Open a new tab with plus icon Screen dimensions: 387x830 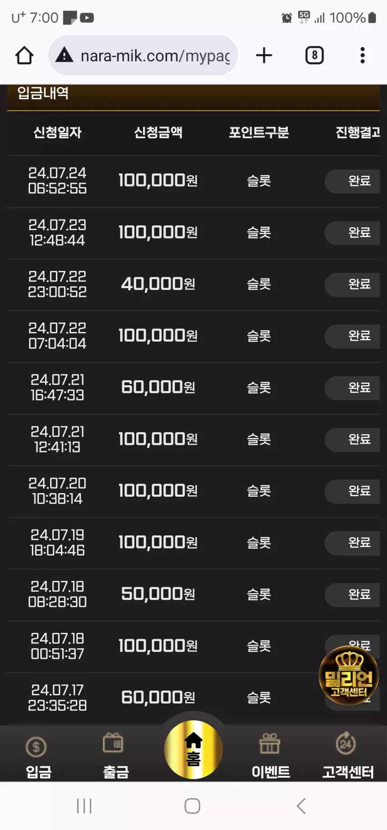coord(264,56)
